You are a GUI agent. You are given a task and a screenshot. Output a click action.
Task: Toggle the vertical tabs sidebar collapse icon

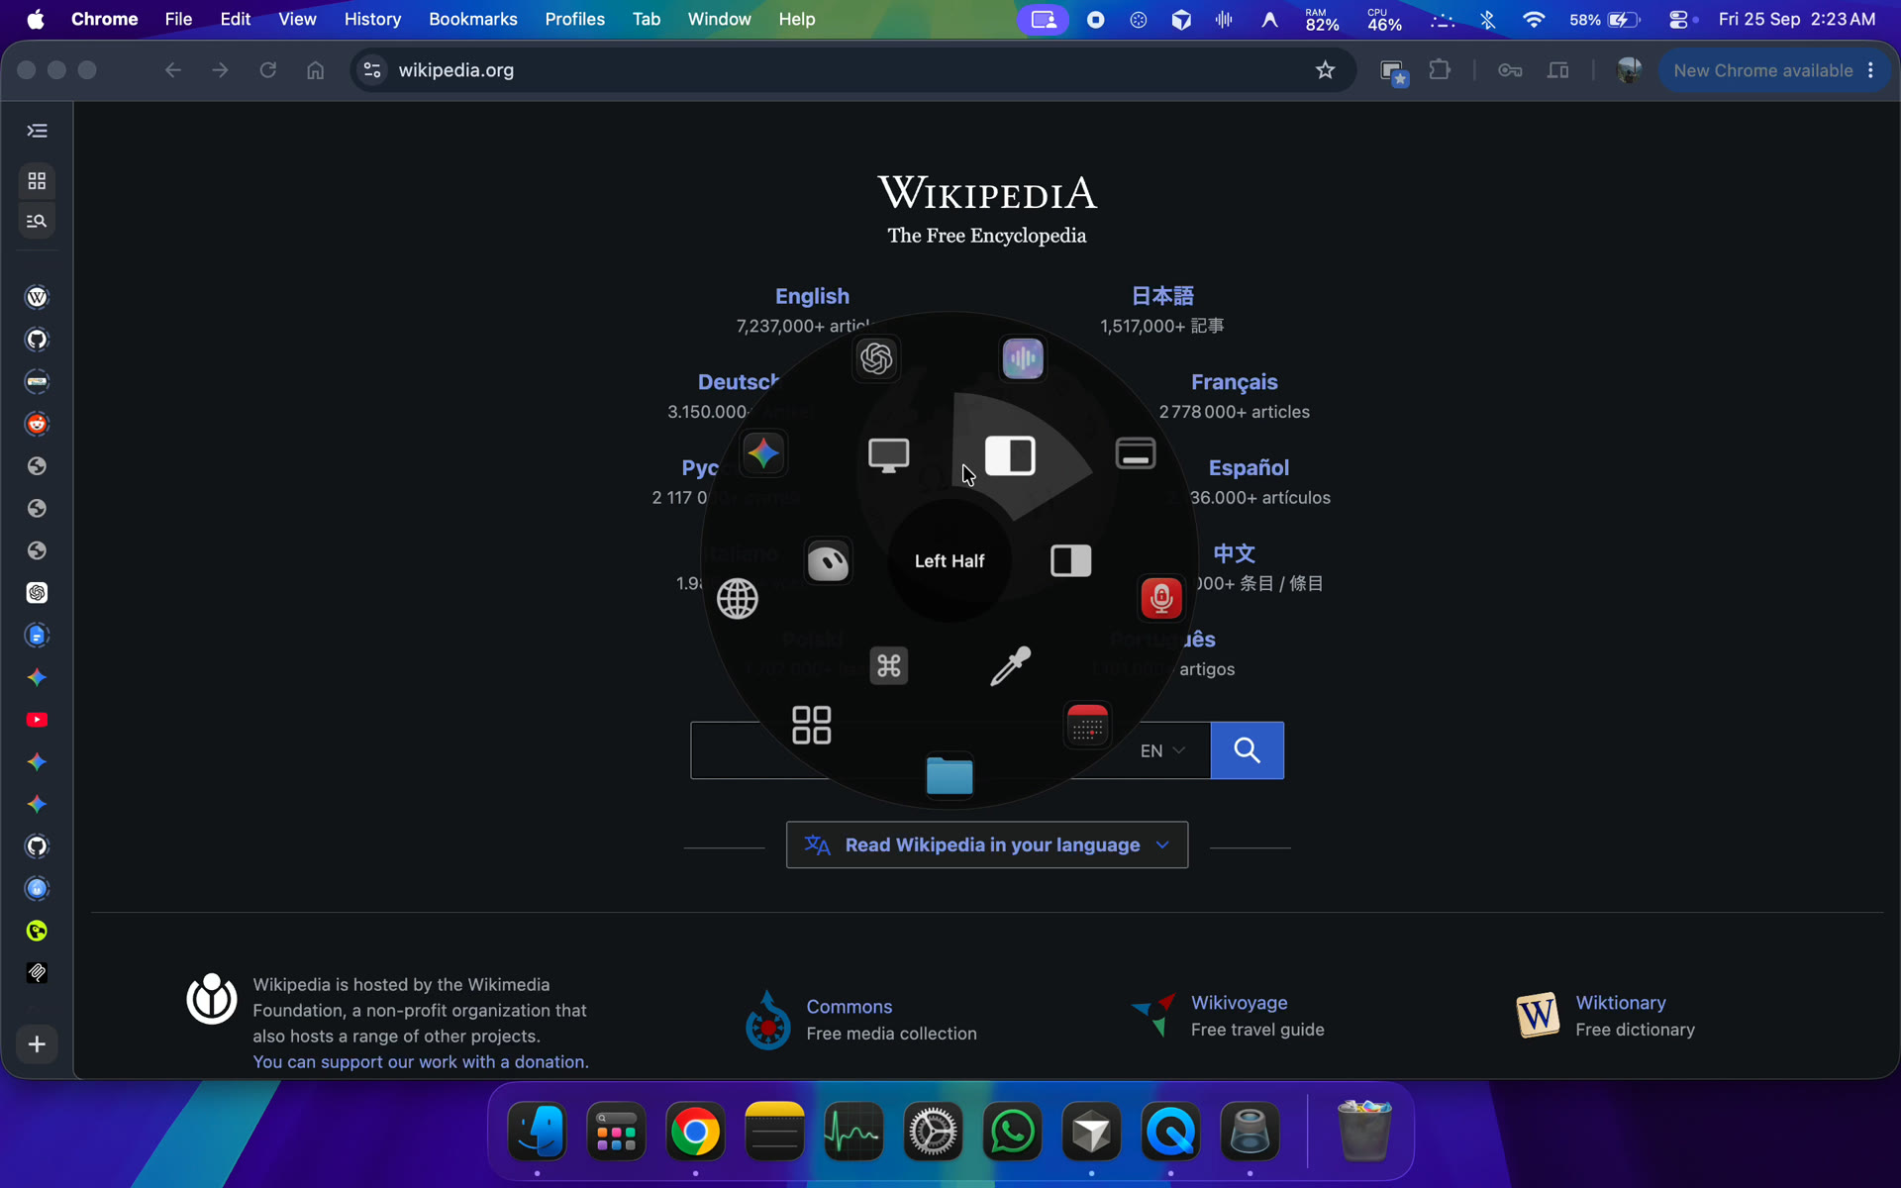37,131
